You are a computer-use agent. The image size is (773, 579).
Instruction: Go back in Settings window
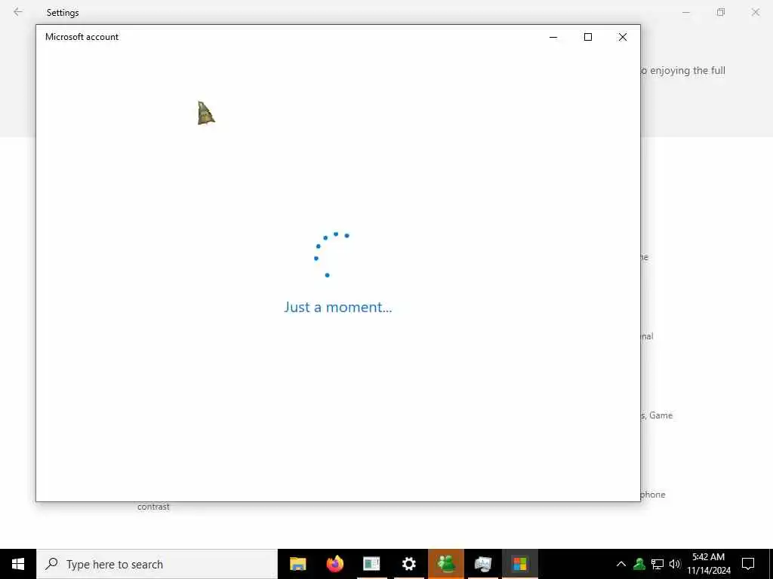pyautogui.click(x=18, y=12)
